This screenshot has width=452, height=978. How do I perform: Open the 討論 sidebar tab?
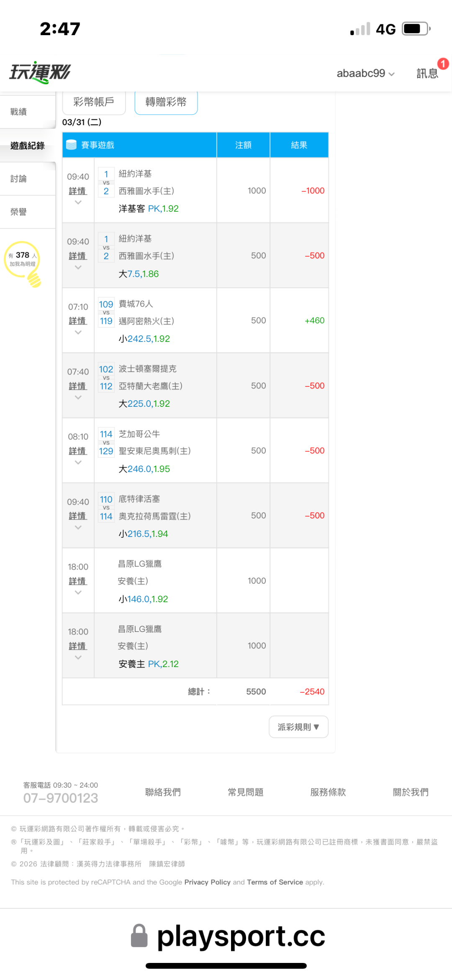[x=19, y=179]
